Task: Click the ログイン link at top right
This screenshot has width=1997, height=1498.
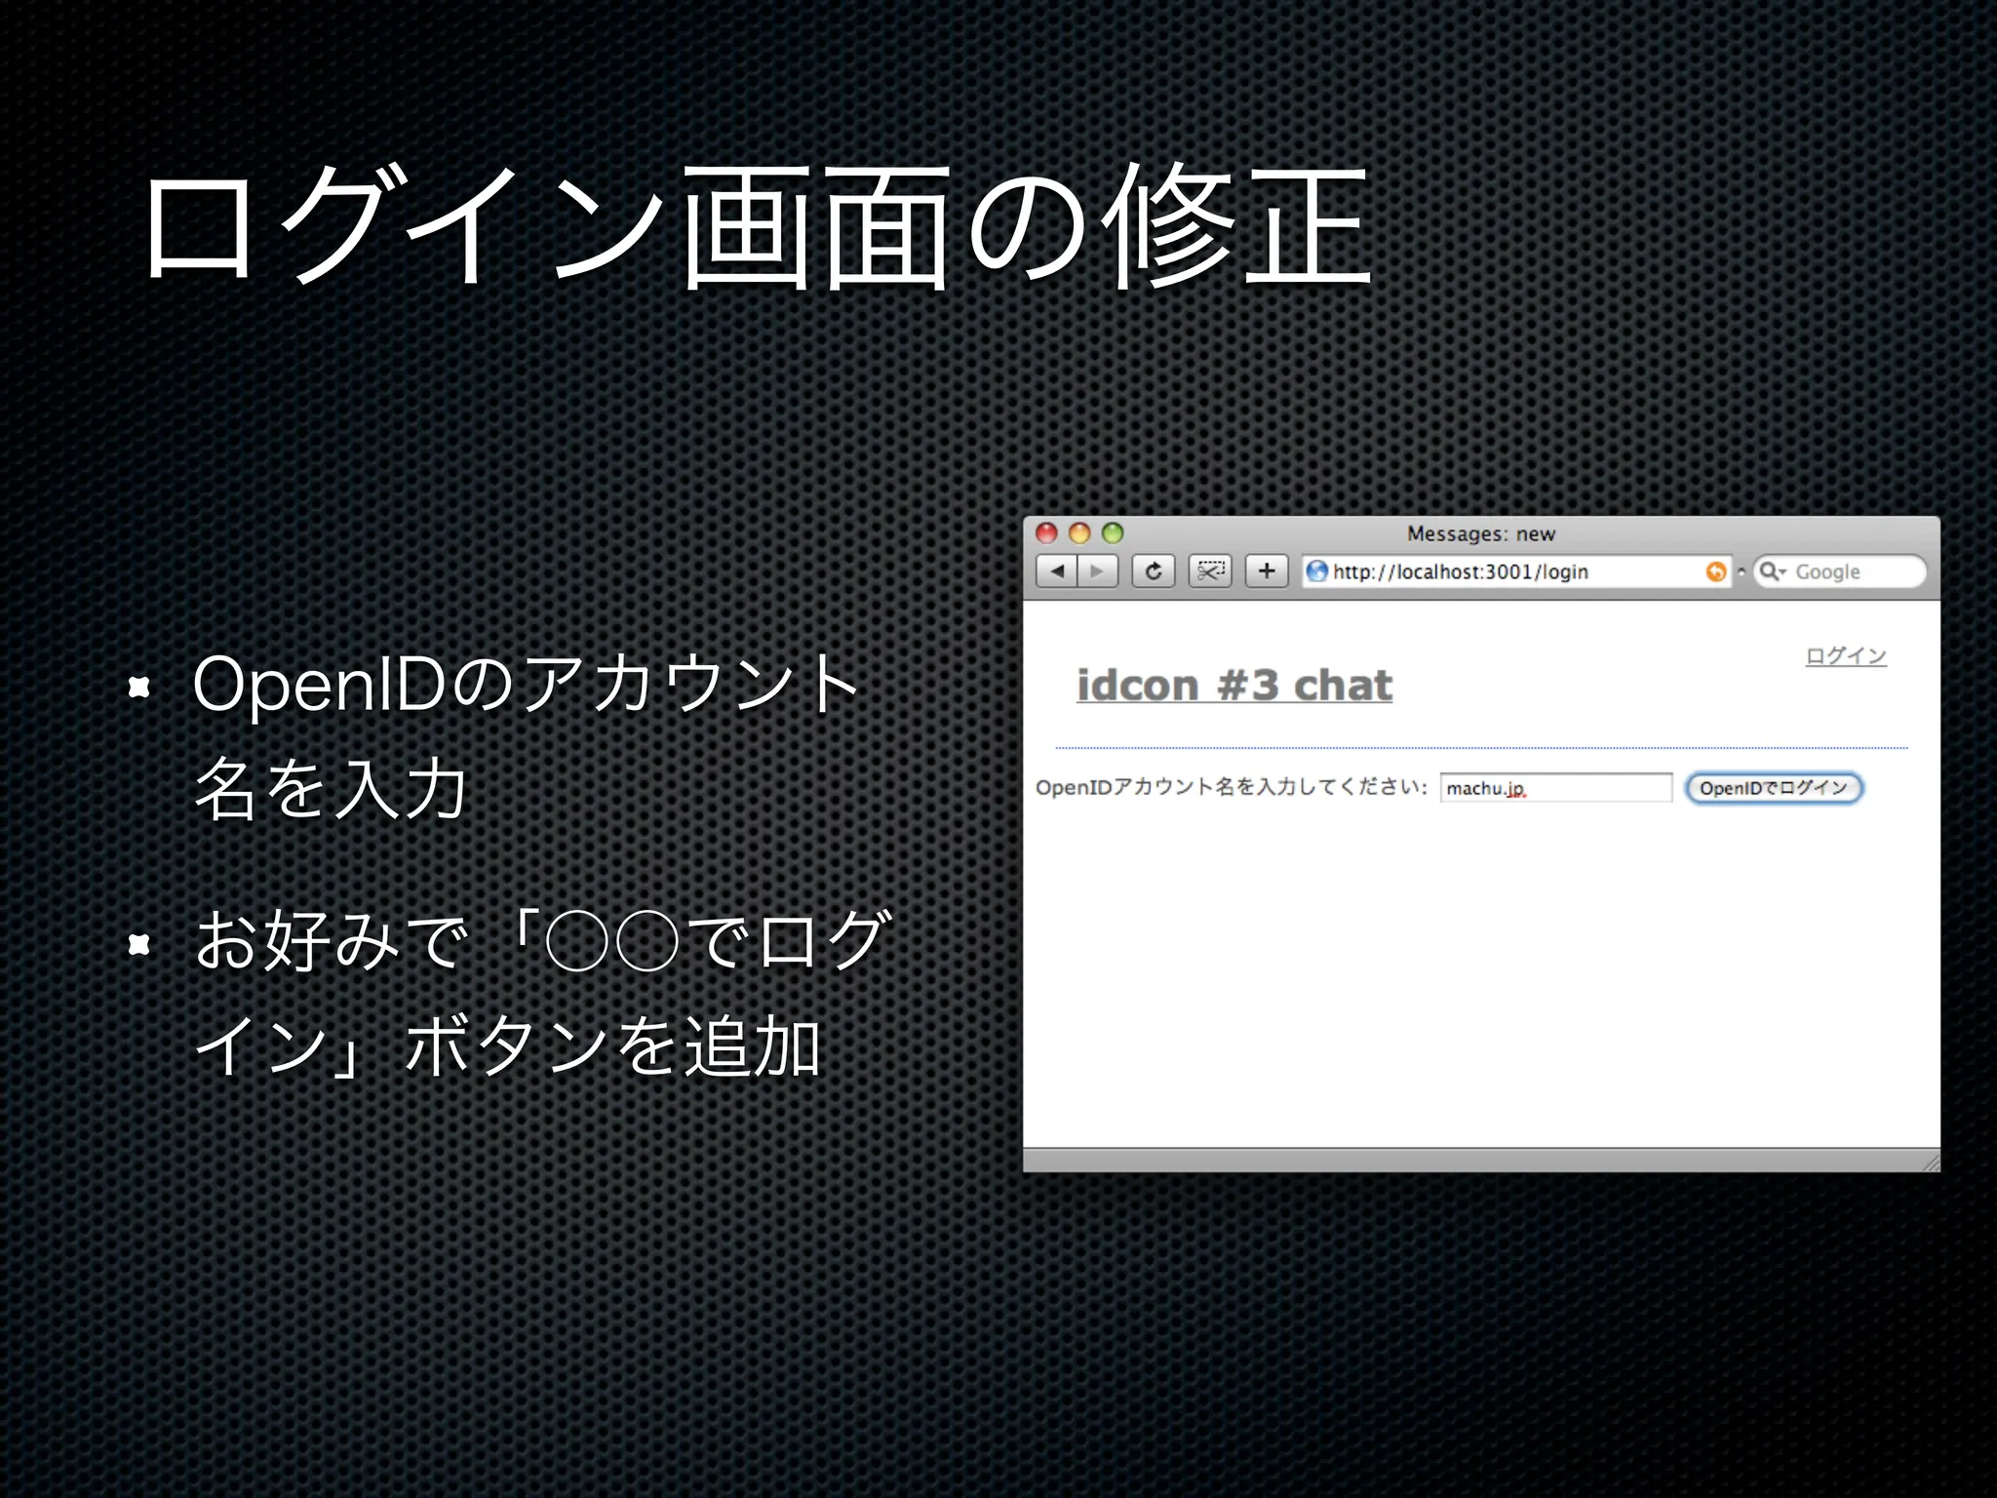Action: point(1846,655)
